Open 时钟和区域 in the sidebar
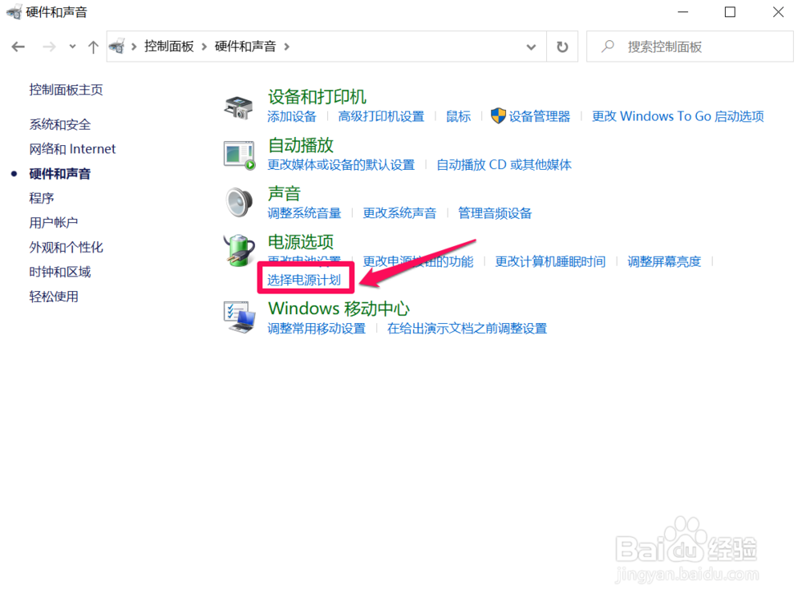This screenshot has width=802, height=602. (x=60, y=272)
